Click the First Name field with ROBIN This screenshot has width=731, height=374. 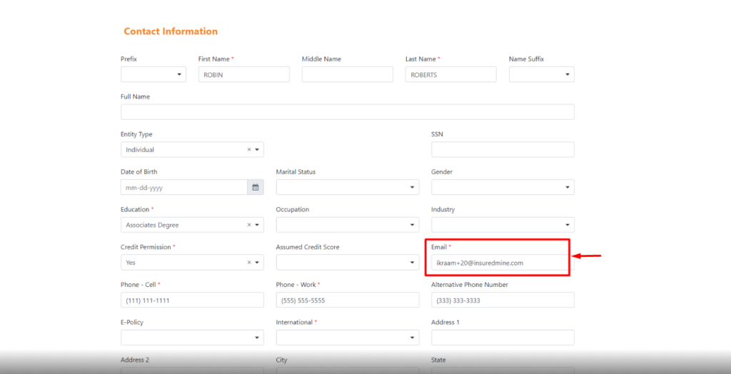pyautogui.click(x=244, y=74)
